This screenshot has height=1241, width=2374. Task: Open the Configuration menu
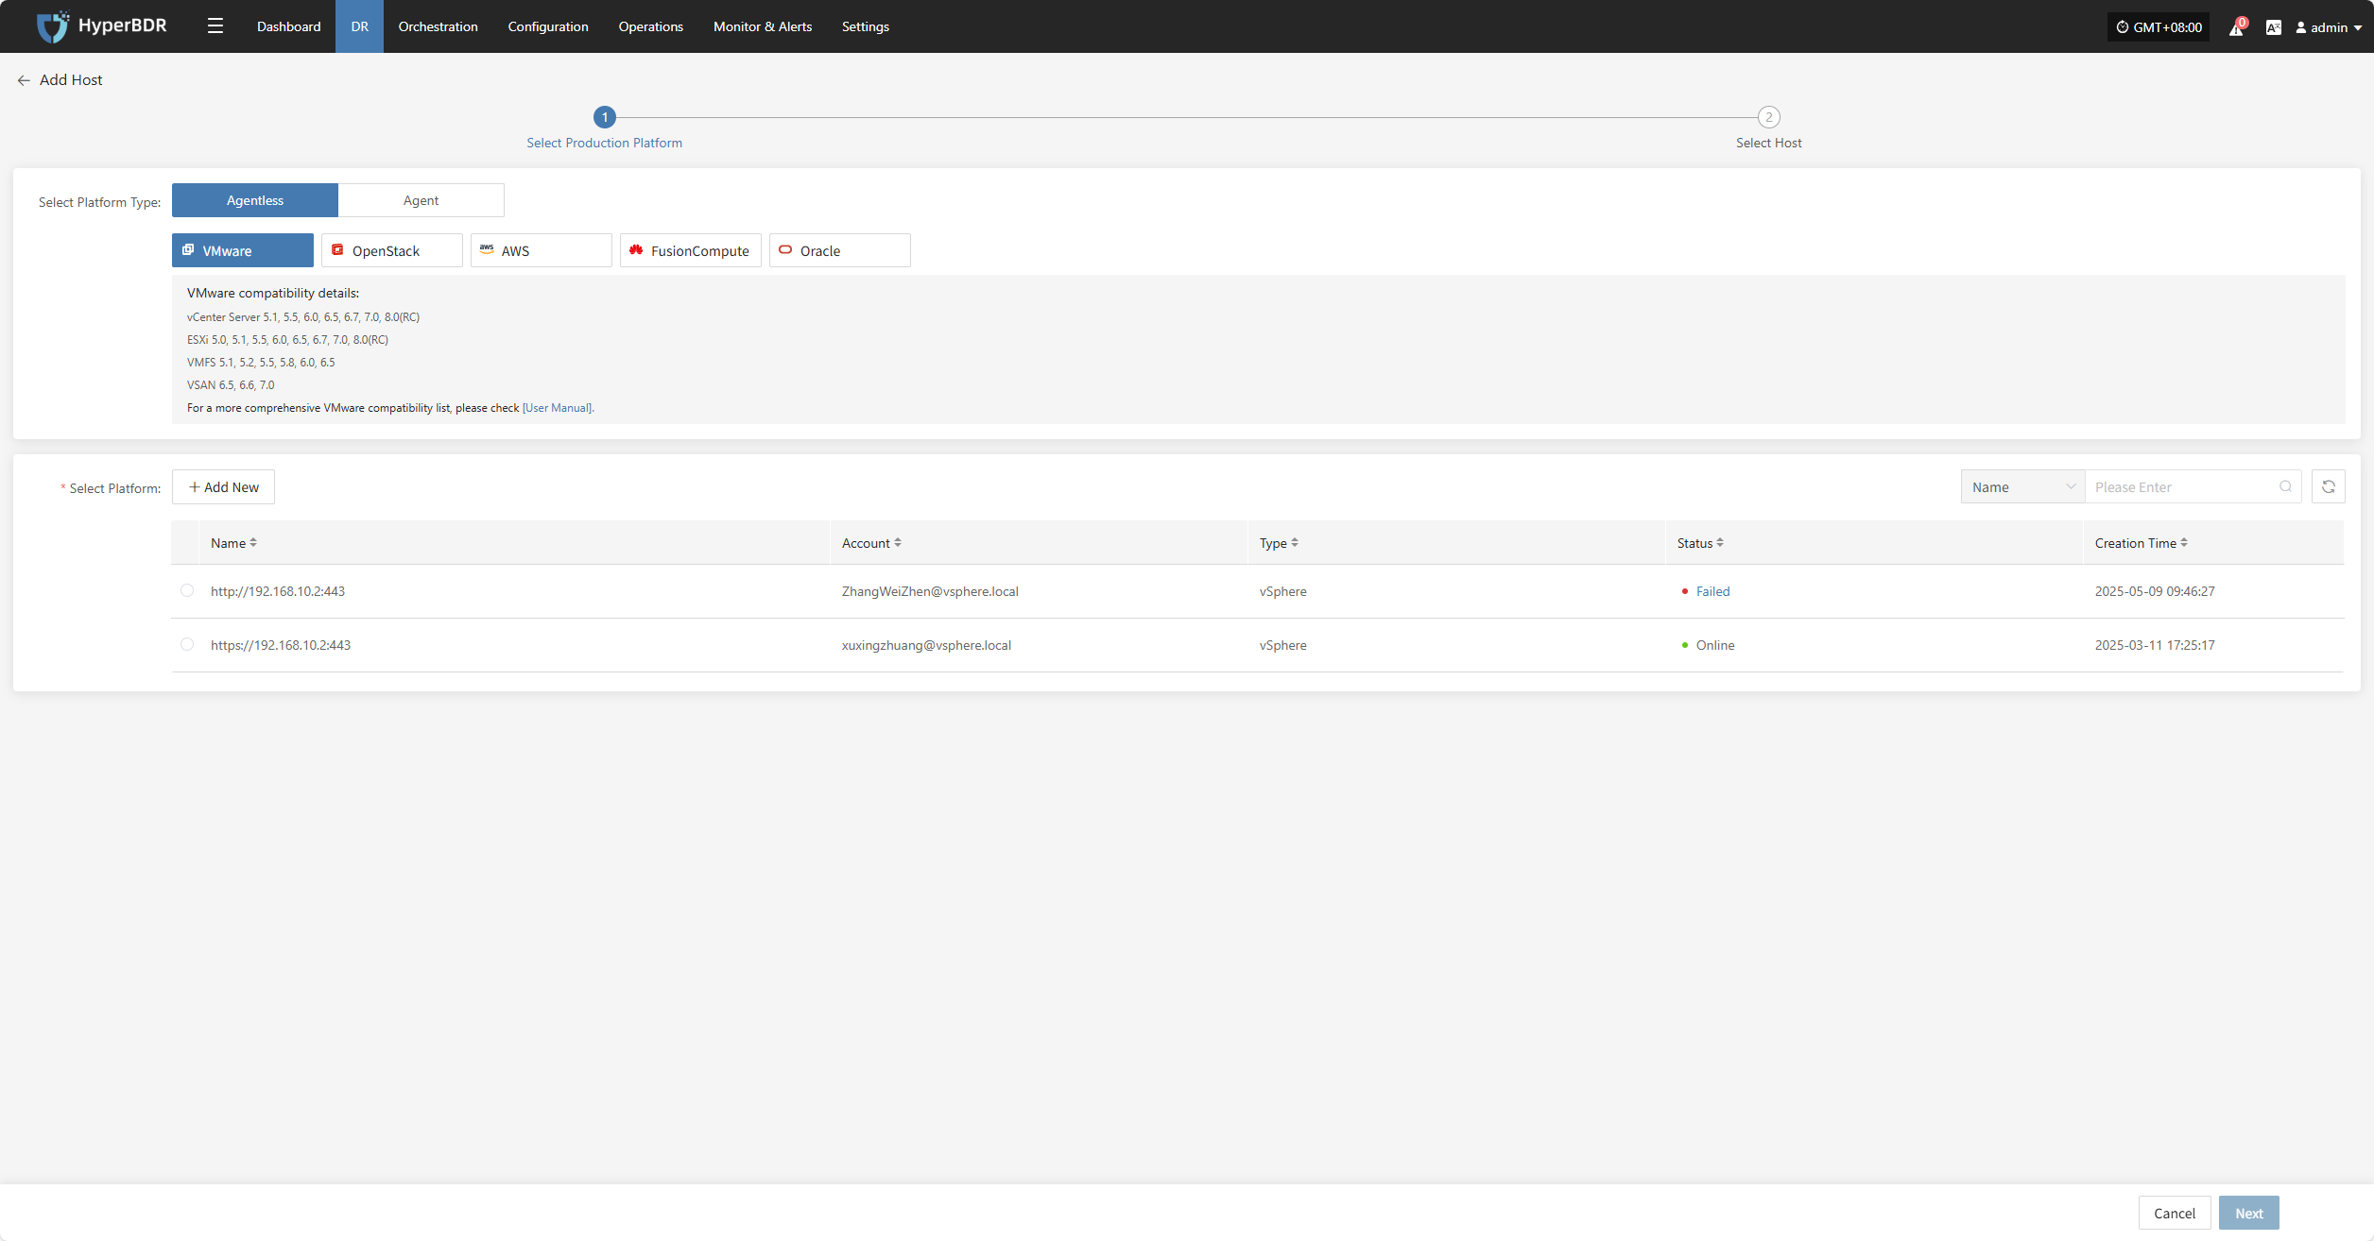click(548, 26)
